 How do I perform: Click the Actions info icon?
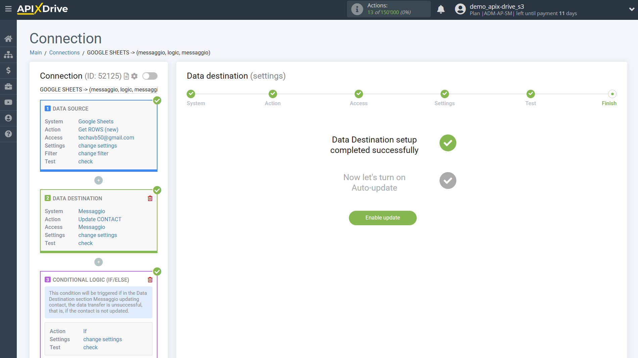coord(357,9)
